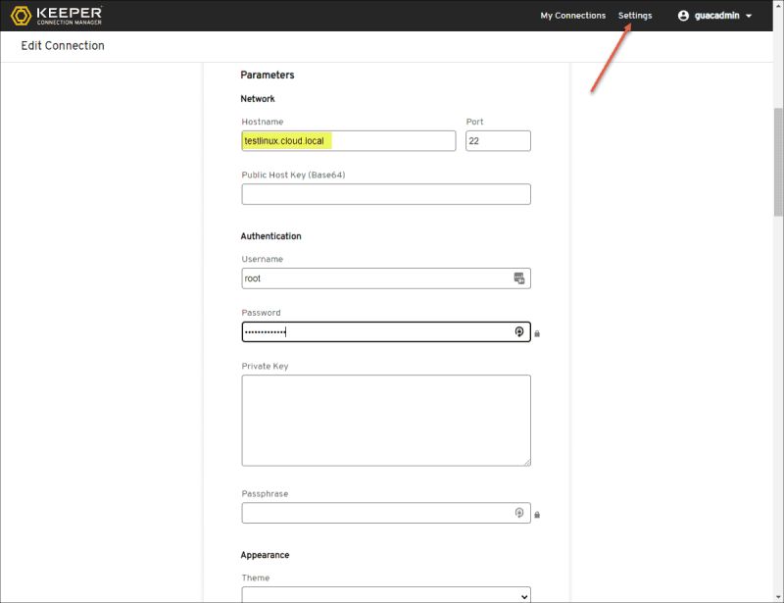
Task: Click the token keyboard icon in Username field
Action: [x=518, y=277]
